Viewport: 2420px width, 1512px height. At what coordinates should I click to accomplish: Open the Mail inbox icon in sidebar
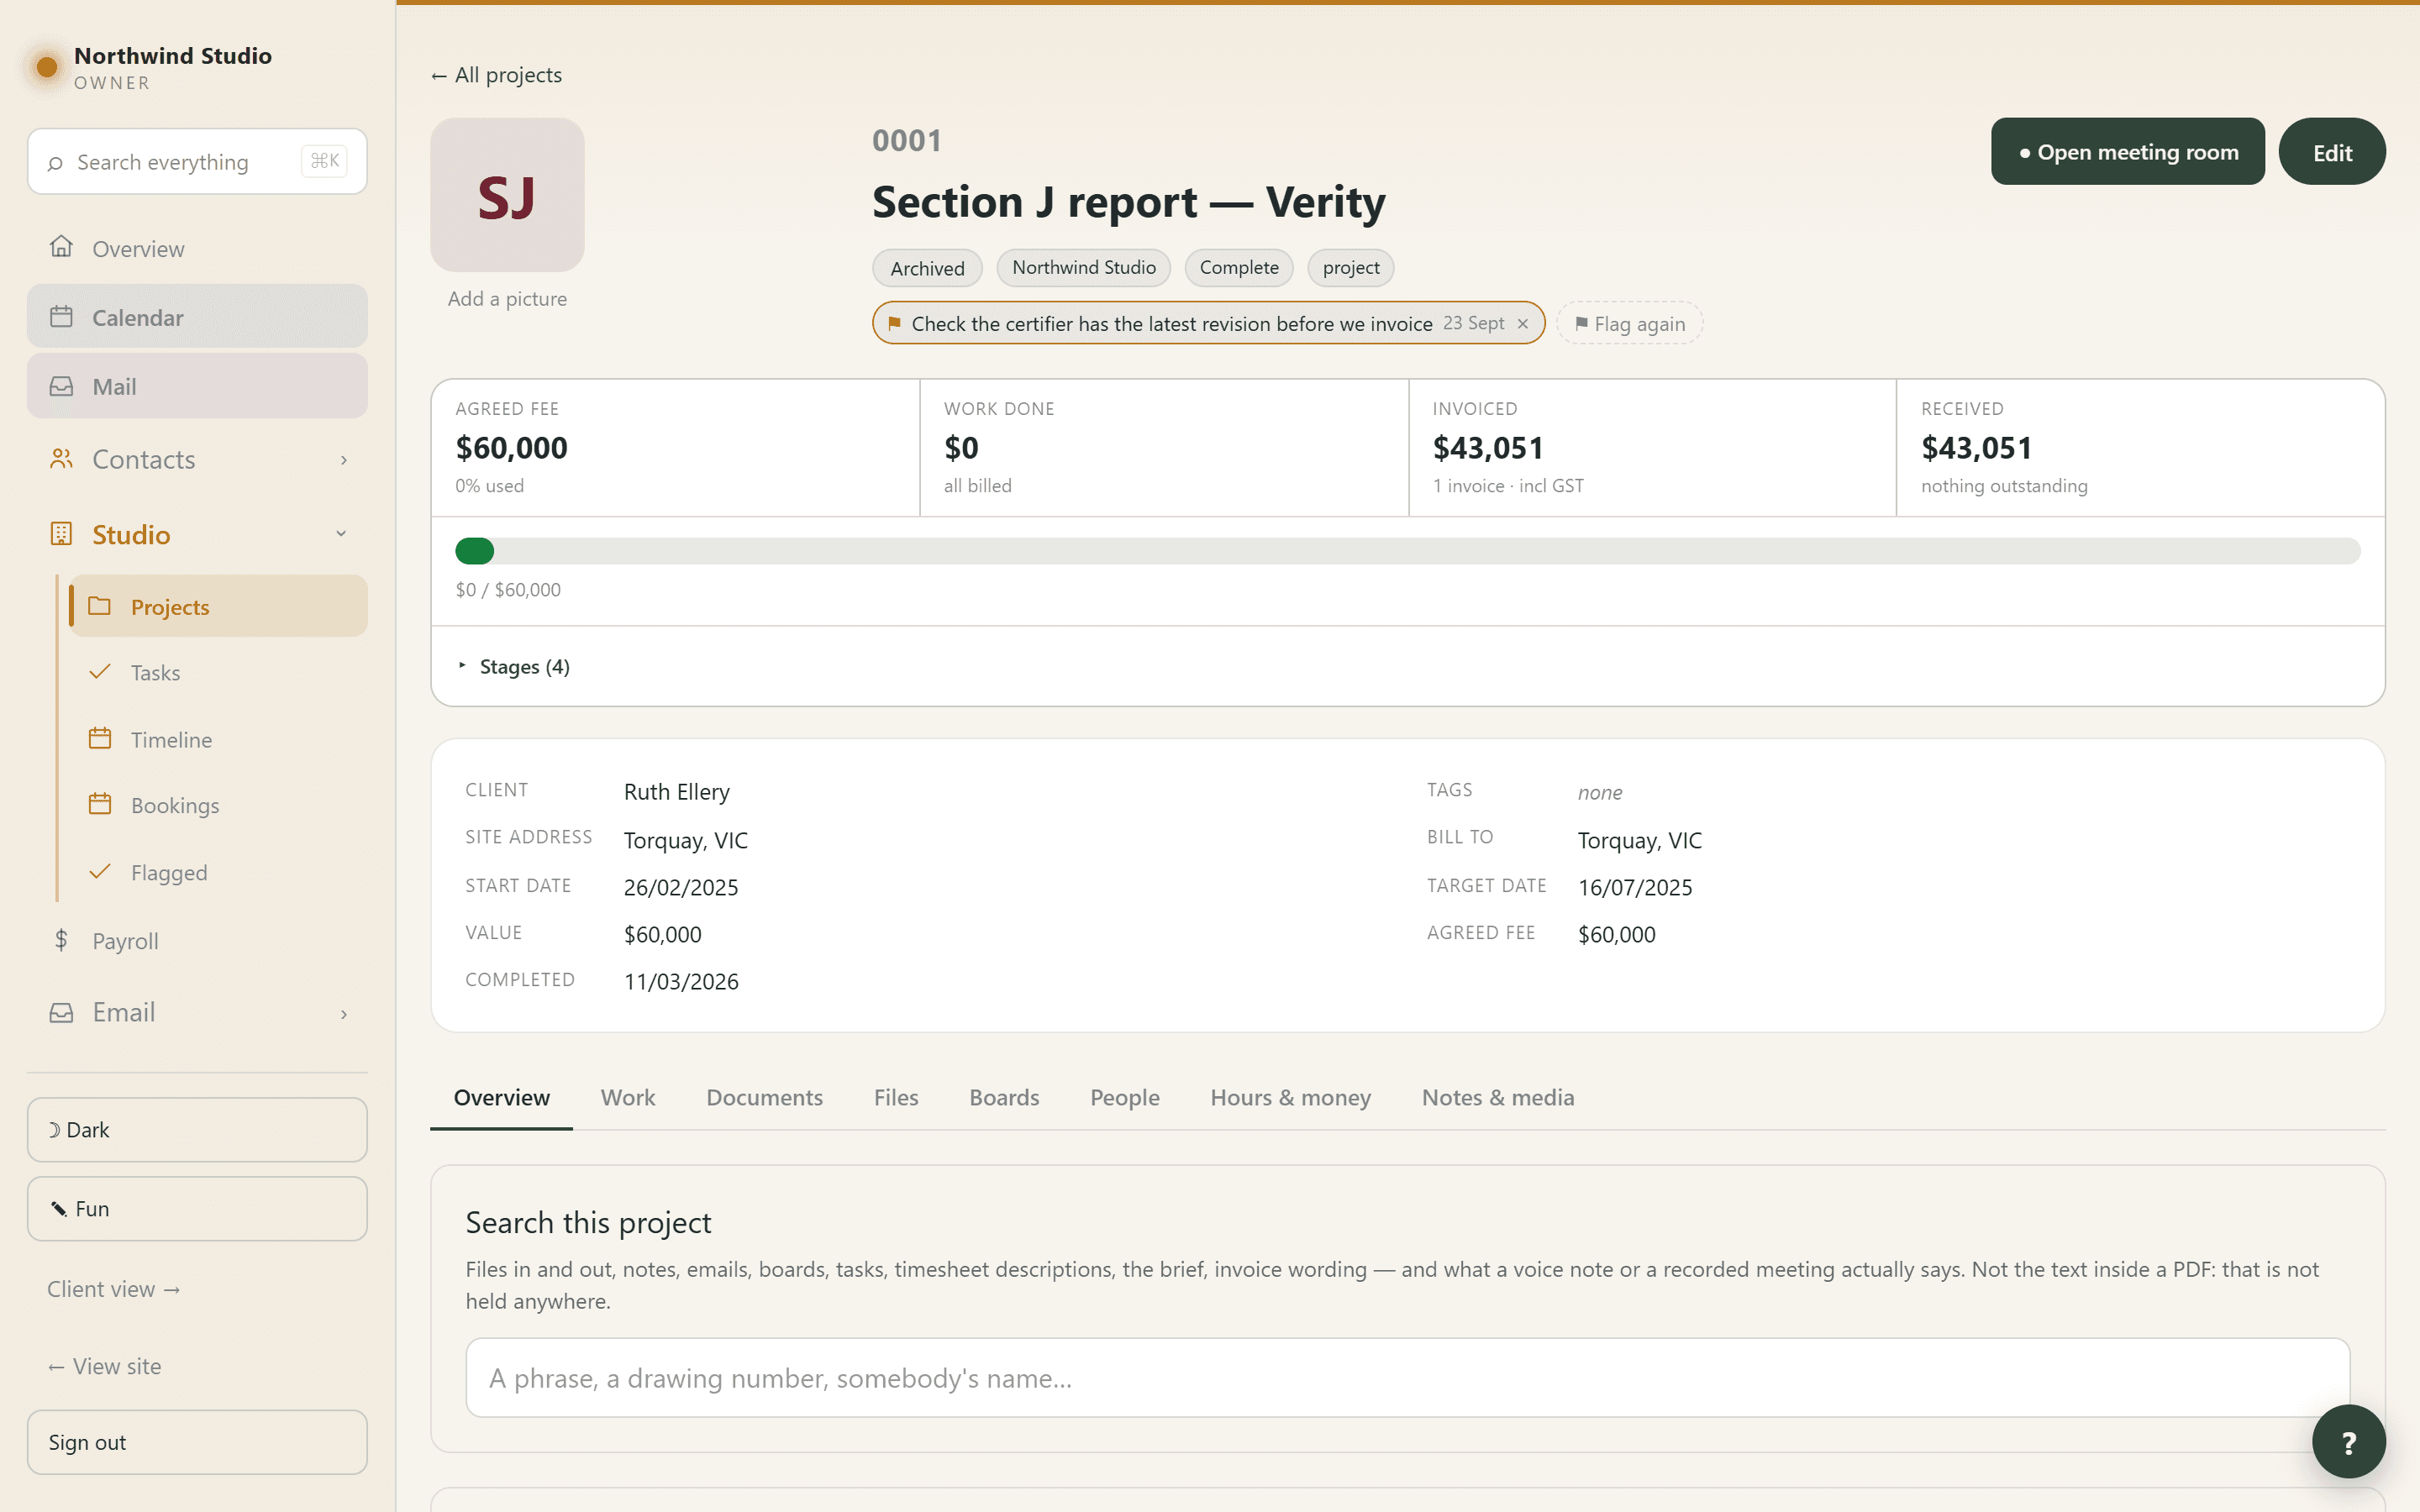[61, 386]
